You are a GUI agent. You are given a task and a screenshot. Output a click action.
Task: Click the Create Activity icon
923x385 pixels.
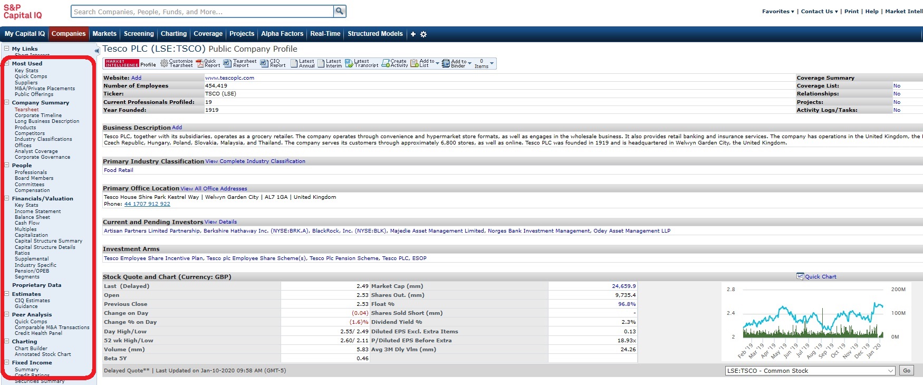pyautogui.click(x=386, y=63)
